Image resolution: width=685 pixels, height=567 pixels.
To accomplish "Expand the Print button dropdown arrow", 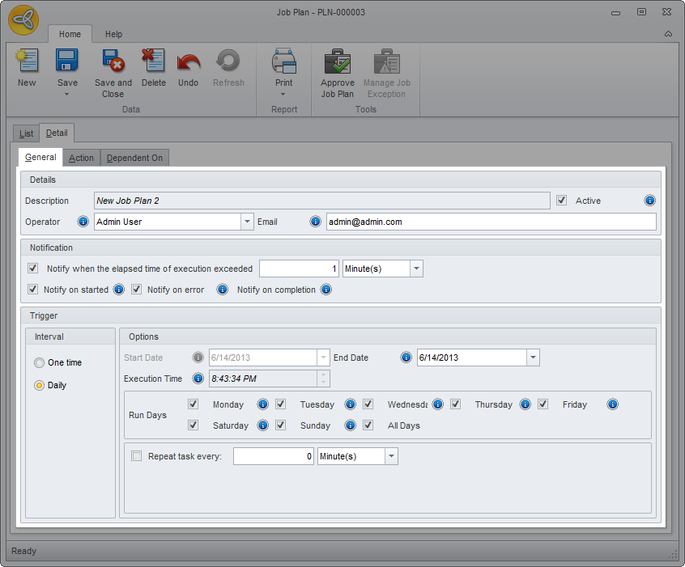I will coord(283,95).
